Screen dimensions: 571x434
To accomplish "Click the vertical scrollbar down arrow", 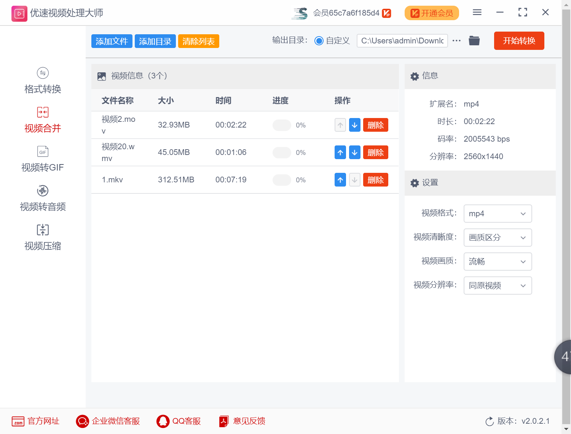I will (x=566, y=429).
